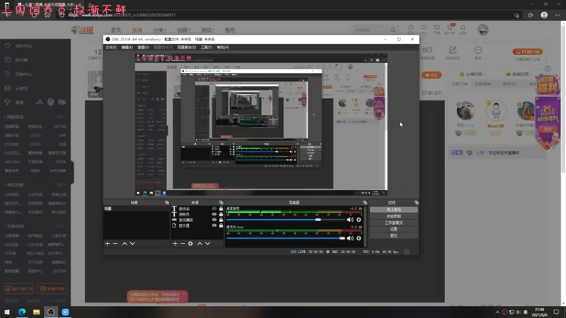Expand 主播投稿 with its chevron in the right panel

485,74
